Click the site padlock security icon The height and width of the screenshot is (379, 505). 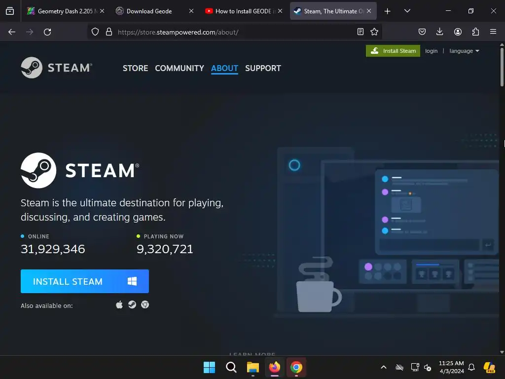pos(109,32)
